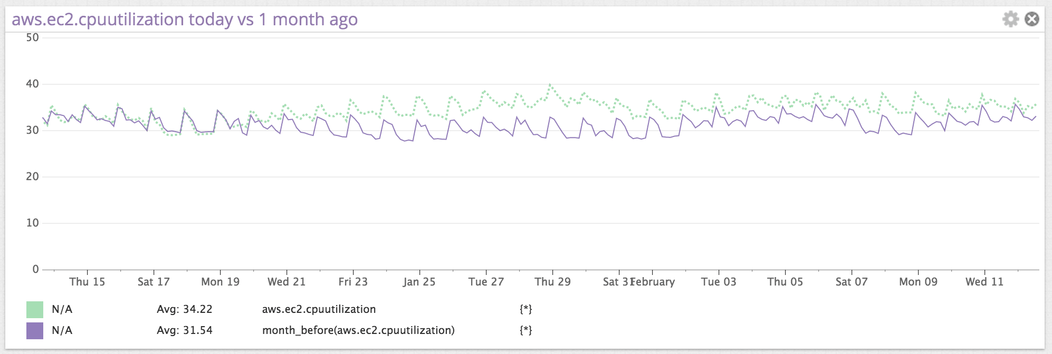Click the 20 y-axis value
The height and width of the screenshot is (354, 1052).
point(33,176)
